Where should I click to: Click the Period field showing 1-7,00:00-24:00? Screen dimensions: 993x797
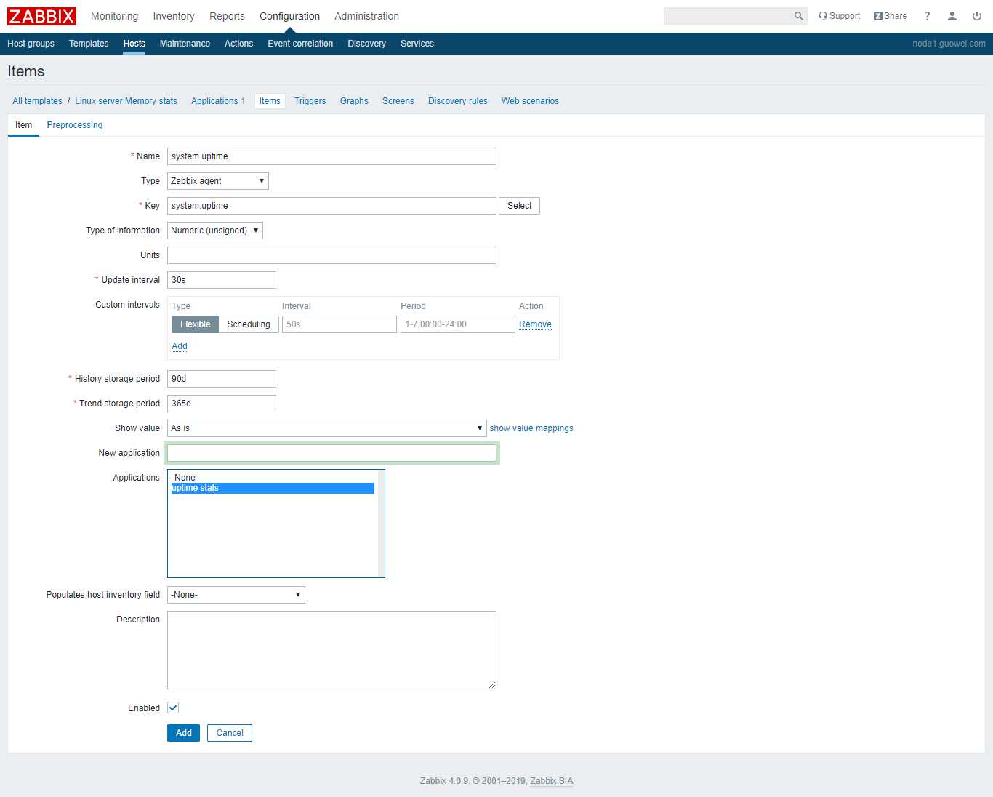[458, 324]
